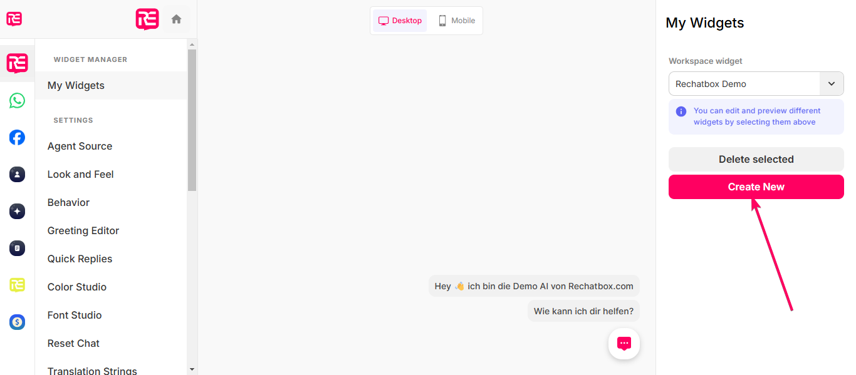Click the dark person avatar sidebar icon
The width and height of the screenshot is (856, 375).
[x=17, y=175]
